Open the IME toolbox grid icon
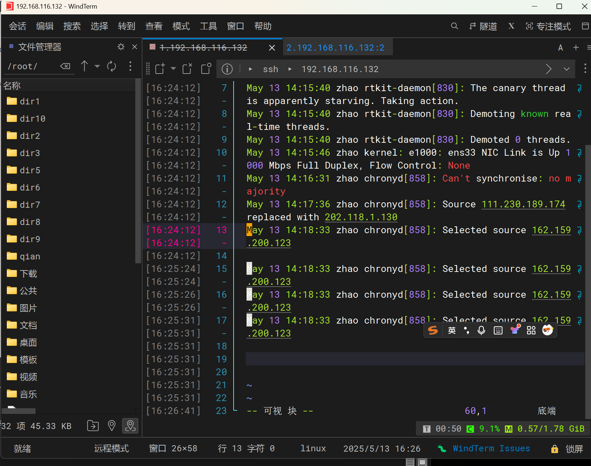This screenshot has width=591, height=466. pyautogui.click(x=531, y=330)
